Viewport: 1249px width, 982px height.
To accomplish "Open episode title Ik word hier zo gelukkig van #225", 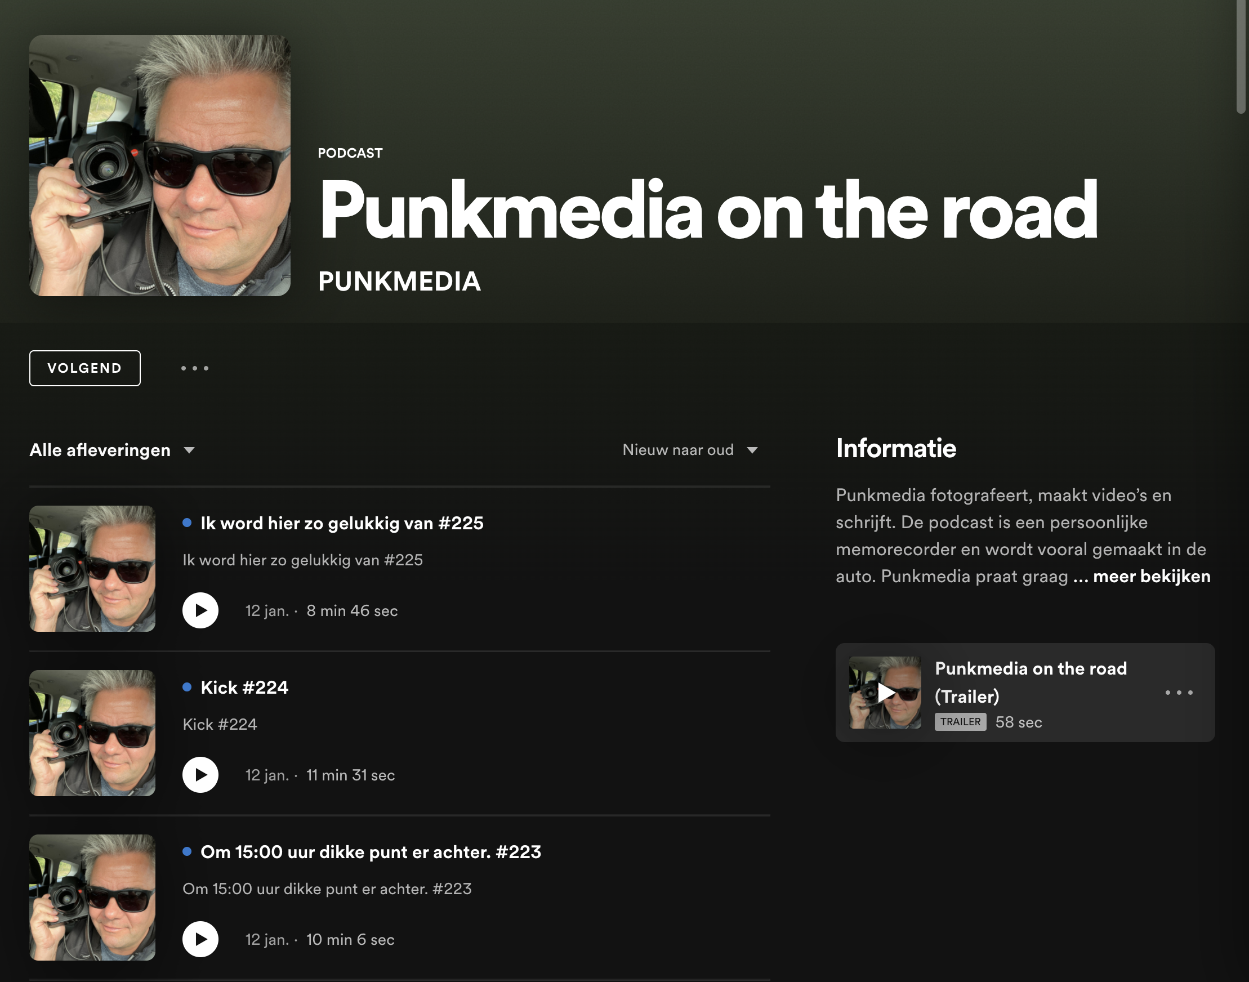I will (342, 523).
